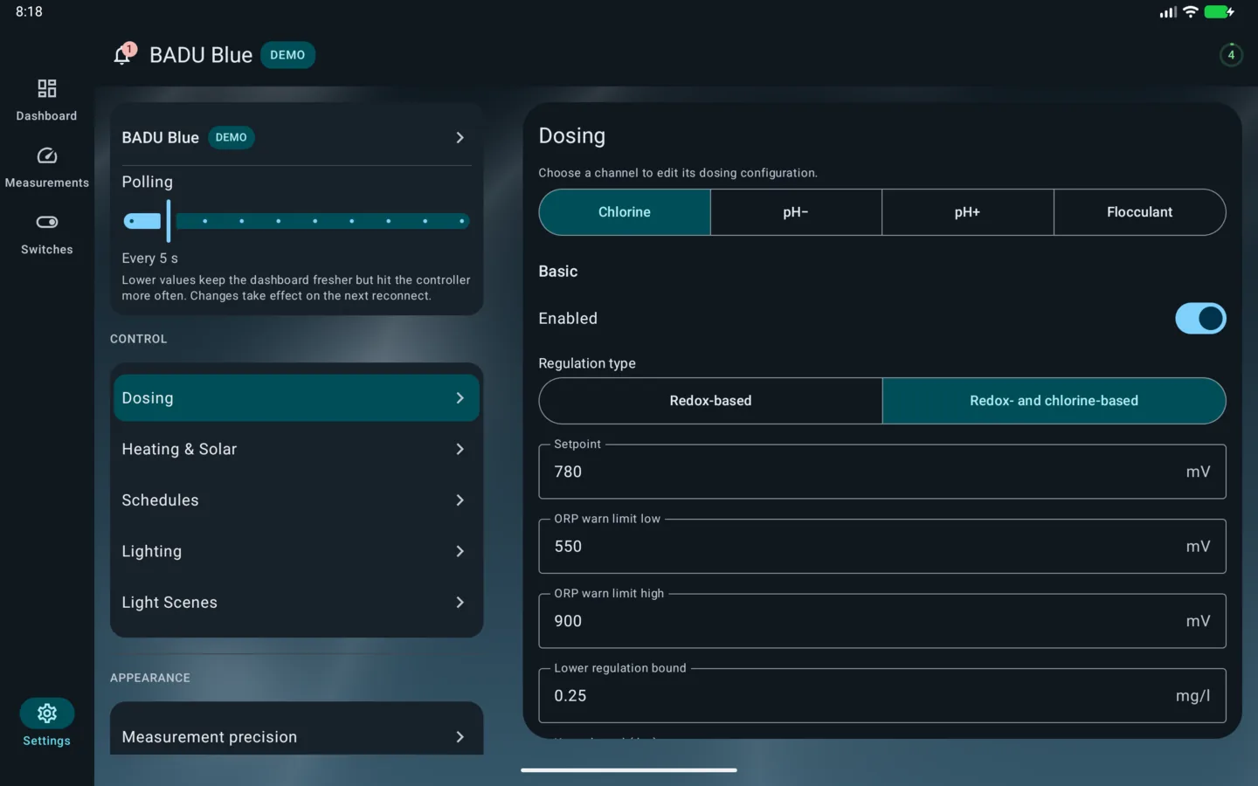1258x786 pixels.
Task: Open Heating & Solar settings
Action: (x=296, y=449)
